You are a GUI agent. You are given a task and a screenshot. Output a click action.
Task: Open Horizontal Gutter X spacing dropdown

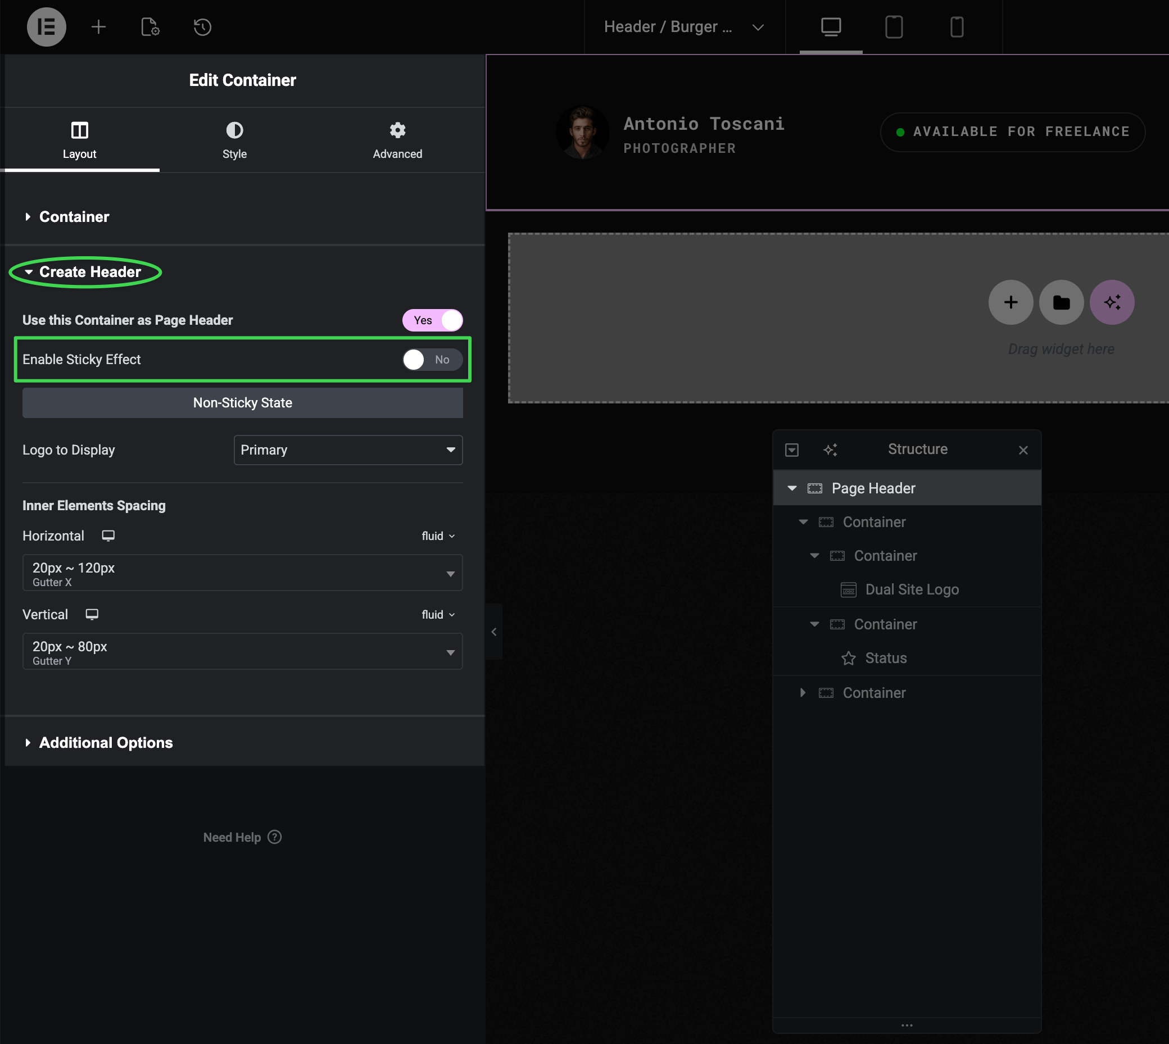(242, 573)
